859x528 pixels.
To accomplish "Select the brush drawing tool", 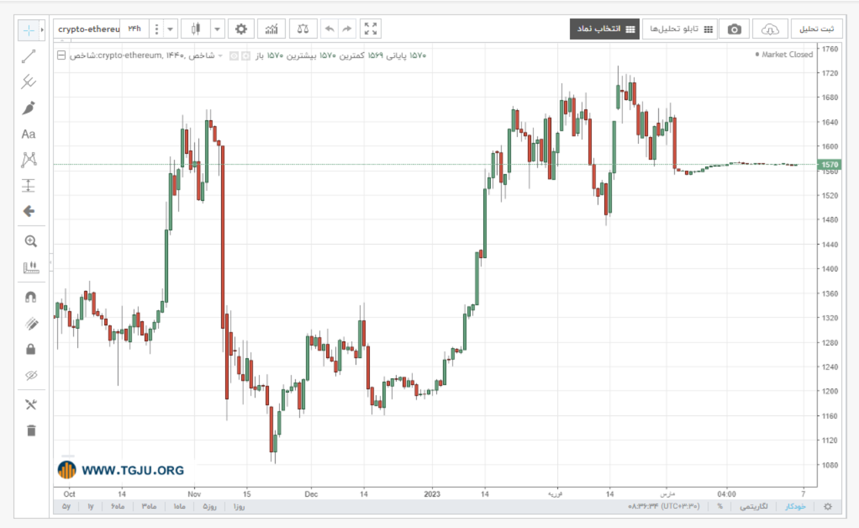I will 29,108.
